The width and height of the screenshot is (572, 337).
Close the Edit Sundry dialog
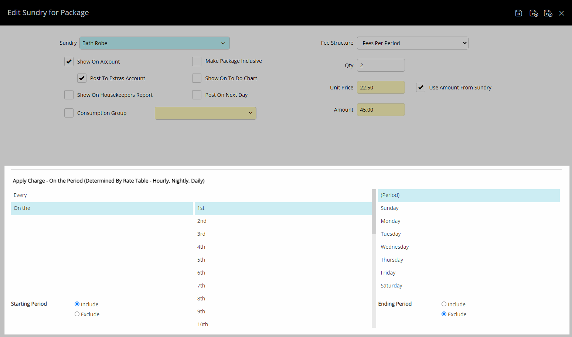561,13
